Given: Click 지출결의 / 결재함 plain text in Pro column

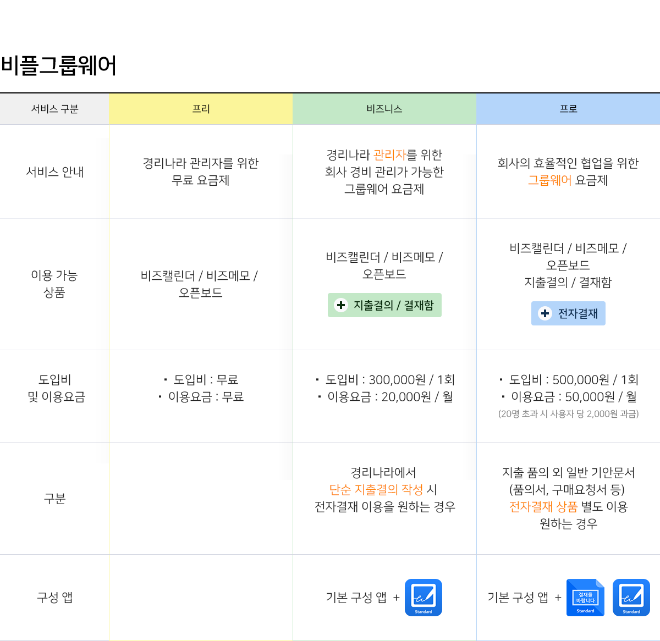Looking at the screenshot, I should point(568,282).
